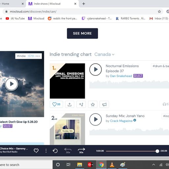Image resolution: width=169 pixels, height=169 pixels.
Task: Close the Indie shows Mixcloud tab
Action: pos(75,4)
